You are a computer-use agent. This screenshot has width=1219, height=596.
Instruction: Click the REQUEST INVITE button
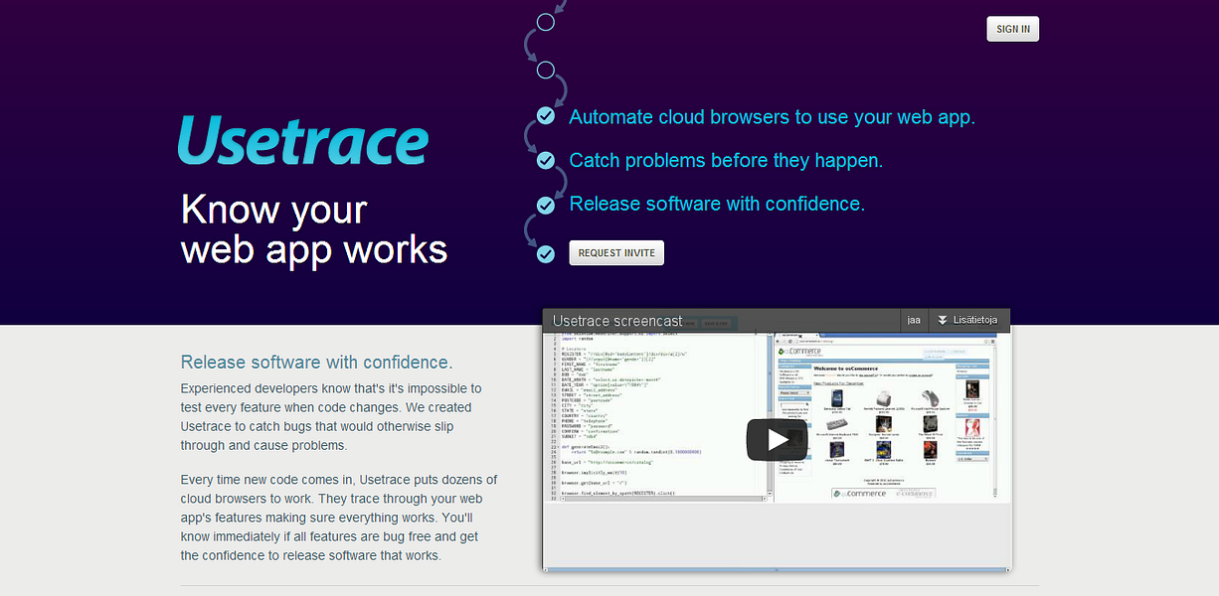pos(616,252)
